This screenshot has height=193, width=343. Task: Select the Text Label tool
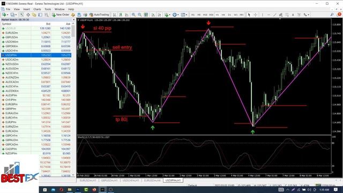click(299, 14)
